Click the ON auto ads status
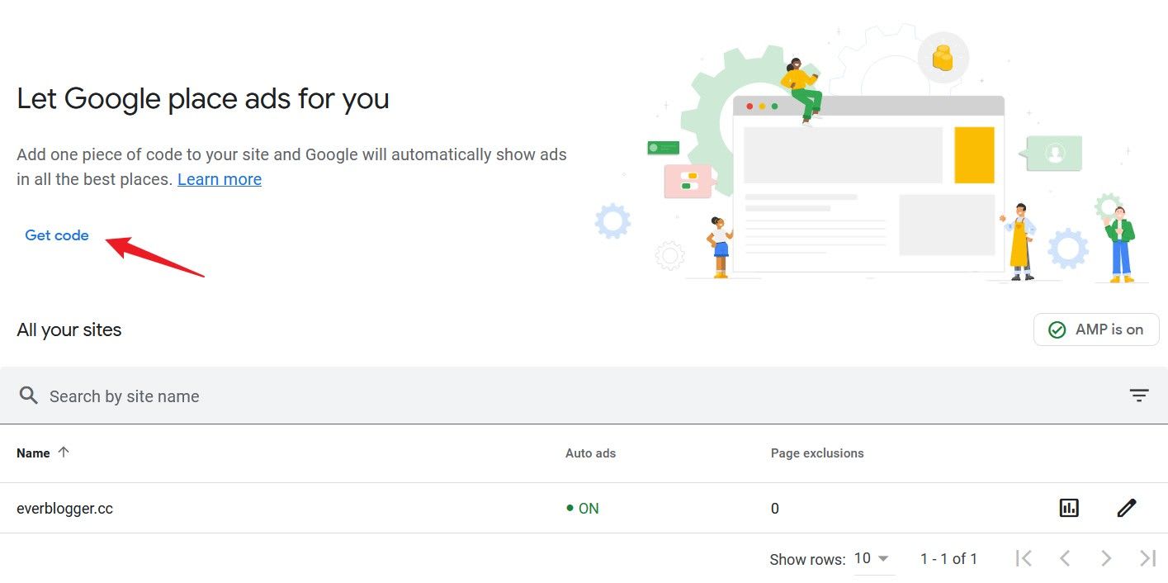Screen dimensions: 1168x583 [x=583, y=509]
